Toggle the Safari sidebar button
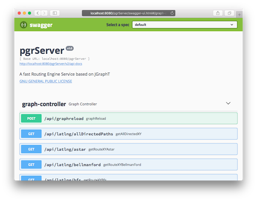 (x=55, y=13)
